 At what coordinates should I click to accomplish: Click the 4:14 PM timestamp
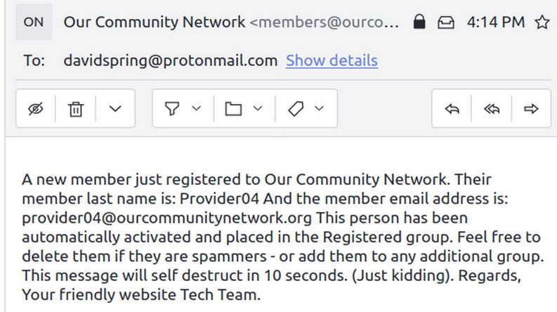point(495,22)
